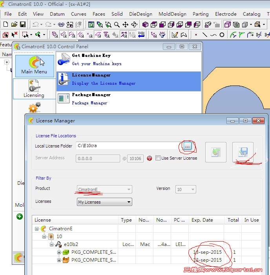
Task: Select License Manager entry in Control Panel
Action: [x=129, y=81]
